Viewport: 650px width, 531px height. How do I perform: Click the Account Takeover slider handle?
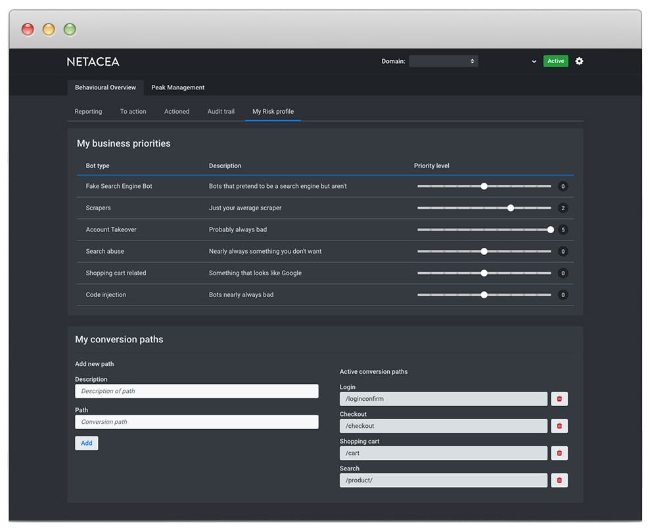coord(551,229)
